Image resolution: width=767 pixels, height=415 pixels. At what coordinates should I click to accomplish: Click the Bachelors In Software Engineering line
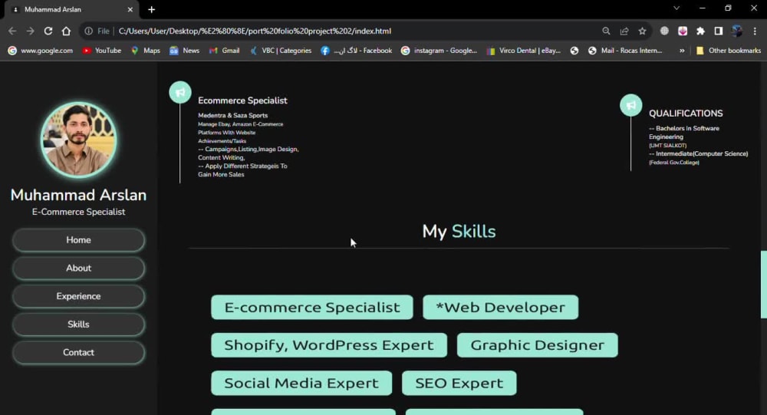684,133
